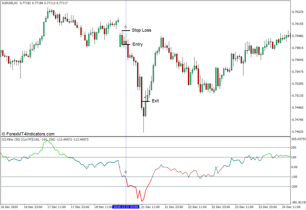The width and height of the screenshot is (306, 210).
Task: Click the 22 Dec 11:00 time axis label
Action: pos(197,207)
